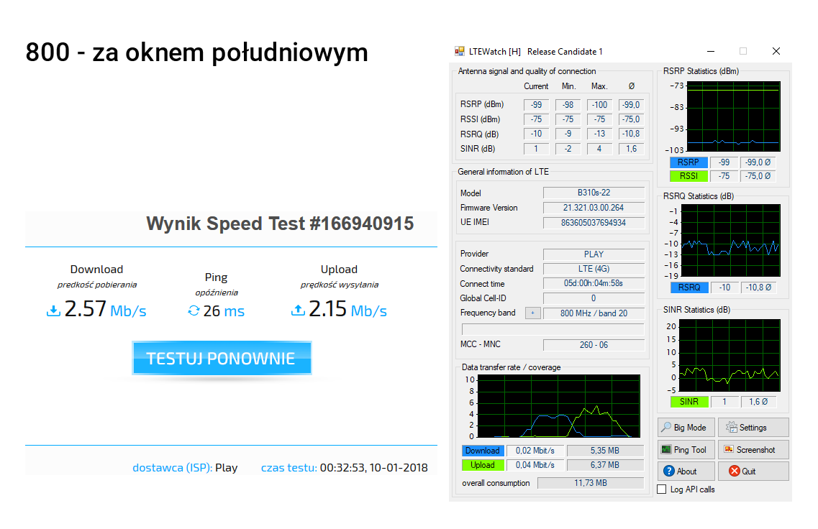818x529 pixels.
Task: Quit LTEWatch
Action: point(753,471)
